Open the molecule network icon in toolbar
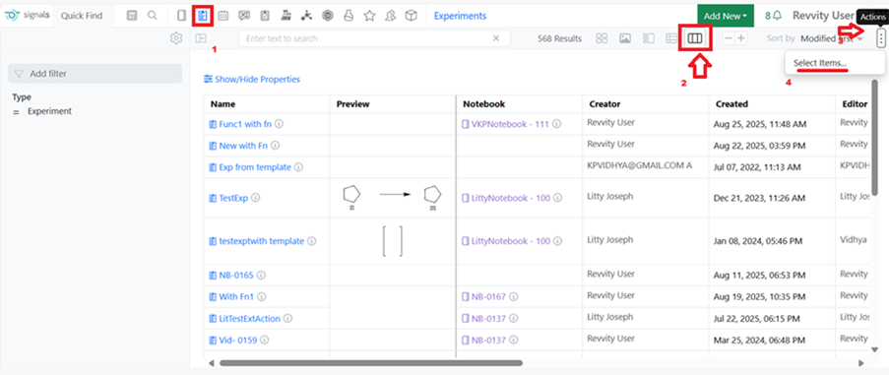Image resolution: width=889 pixels, height=375 pixels. pyautogui.click(x=307, y=16)
